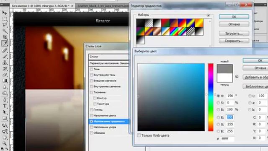The image size is (268, 151).
Task: Click the presets list scroll-down arrow
Action: (210, 46)
